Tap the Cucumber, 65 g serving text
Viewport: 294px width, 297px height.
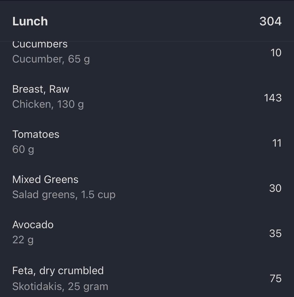tap(51, 59)
